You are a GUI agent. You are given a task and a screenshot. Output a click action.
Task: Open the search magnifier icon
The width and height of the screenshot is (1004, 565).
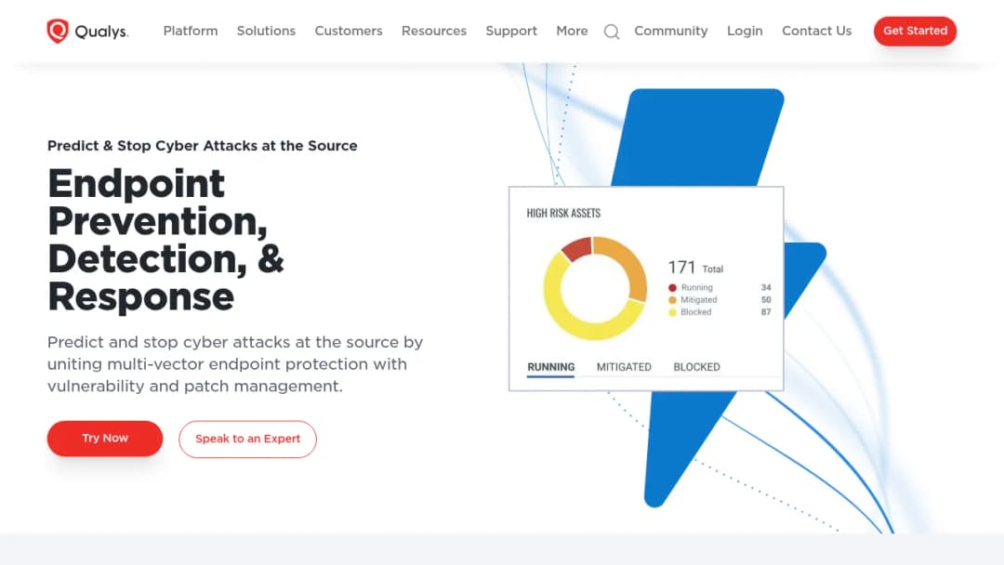[612, 32]
